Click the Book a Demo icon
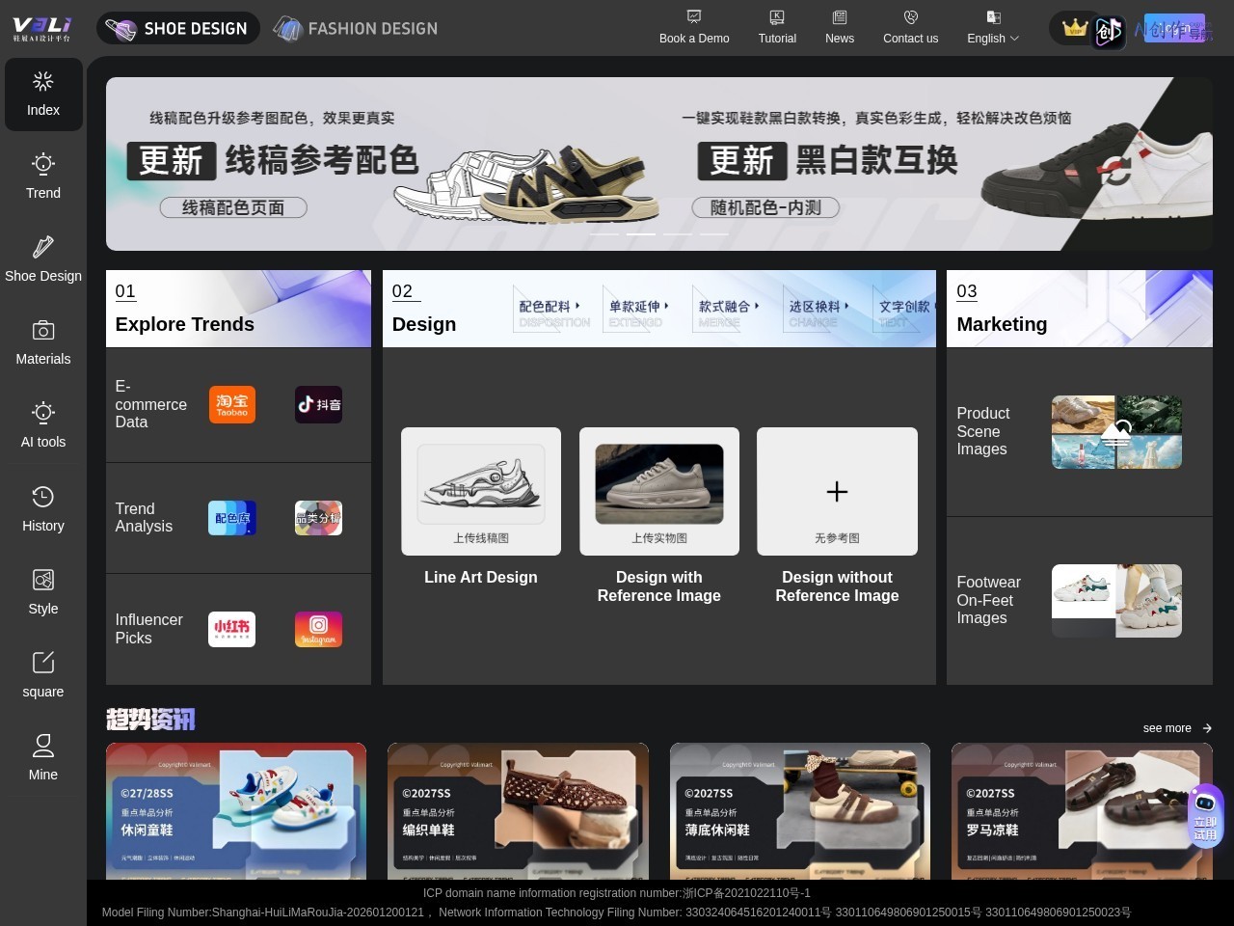1234x926 pixels. pyautogui.click(x=694, y=17)
